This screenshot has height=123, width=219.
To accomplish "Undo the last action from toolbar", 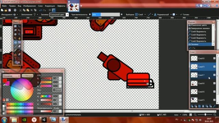I will pyautogui.click(x=41, y=10).
